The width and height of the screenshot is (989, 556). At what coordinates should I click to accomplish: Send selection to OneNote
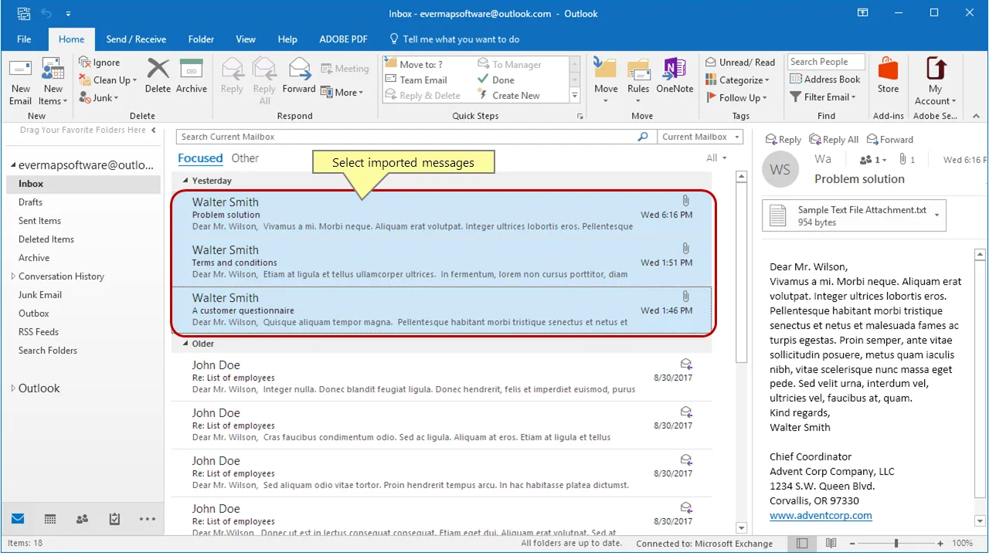(675, 76)
